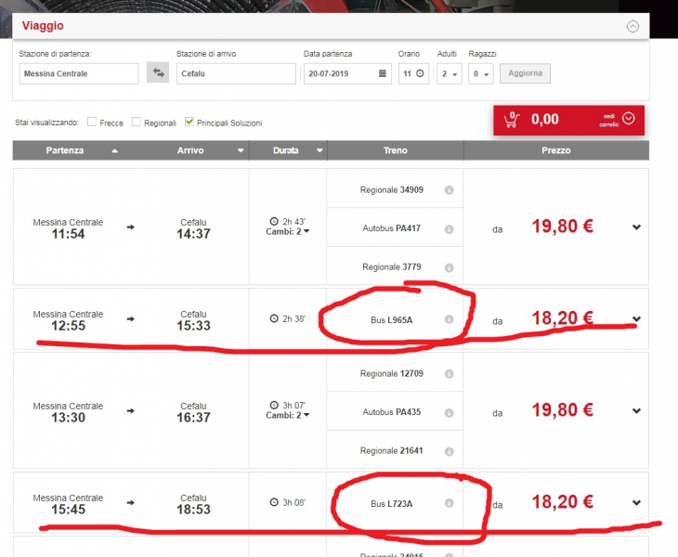678x557 pixels.
Task: Click the Regionale 3779 label
Action: pyautogui.click(x=392, y=266)
